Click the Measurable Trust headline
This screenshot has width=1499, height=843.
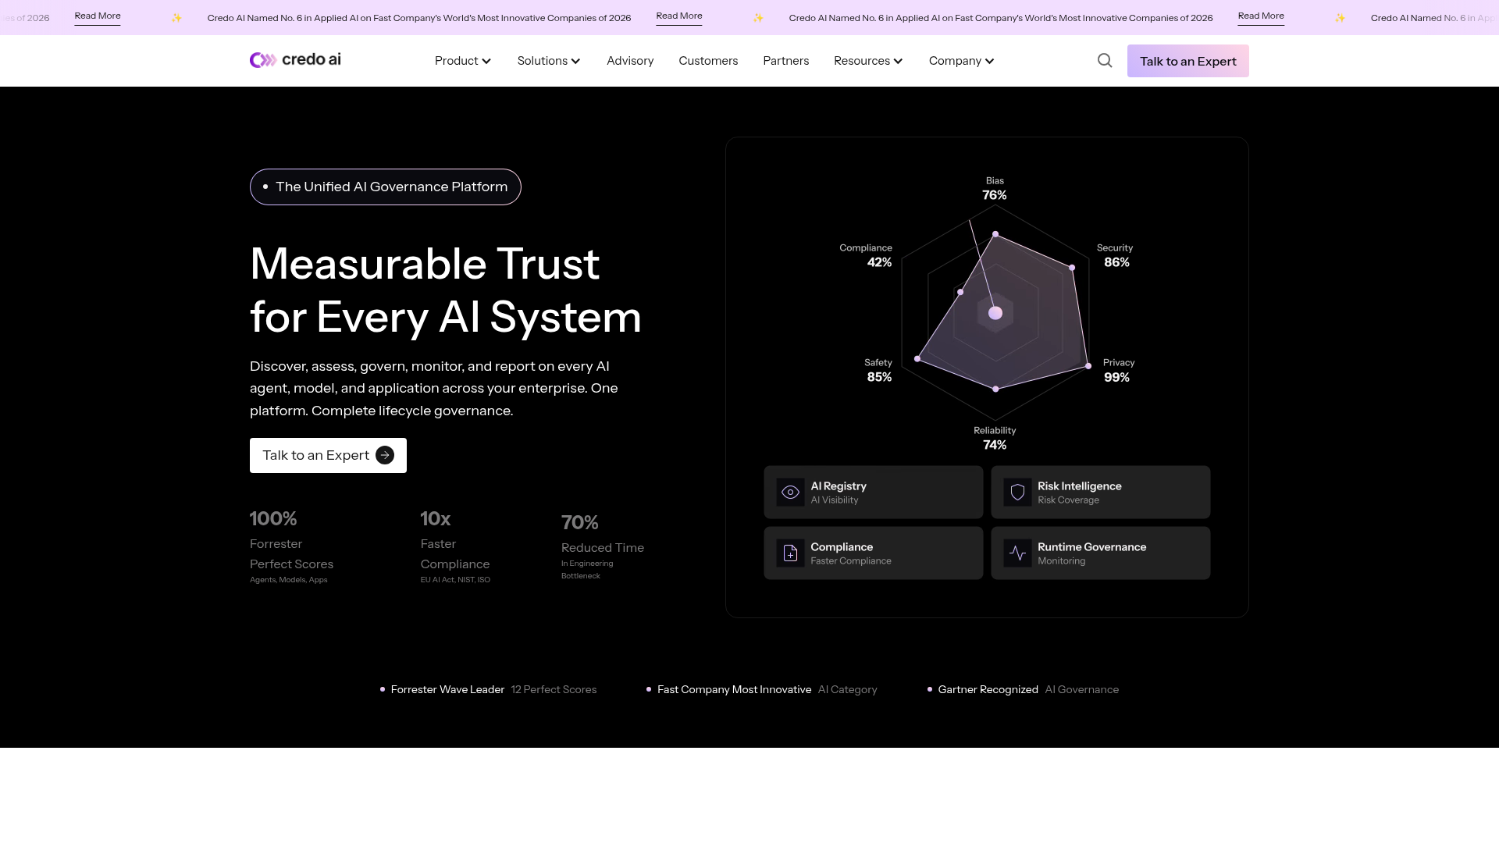coord(446,290)
